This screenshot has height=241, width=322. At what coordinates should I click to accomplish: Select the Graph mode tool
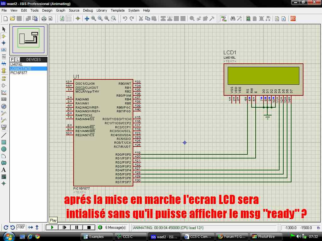coord(4,93)
